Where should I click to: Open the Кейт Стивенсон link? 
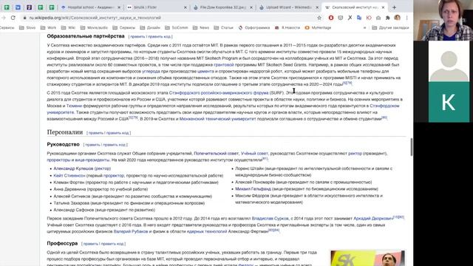tap(69, 176)
